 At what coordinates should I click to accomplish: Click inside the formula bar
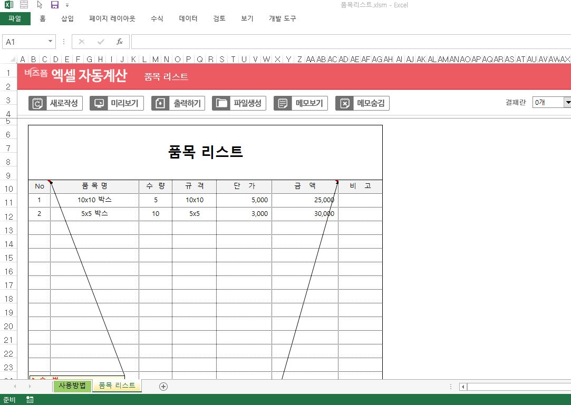(351, 42)
